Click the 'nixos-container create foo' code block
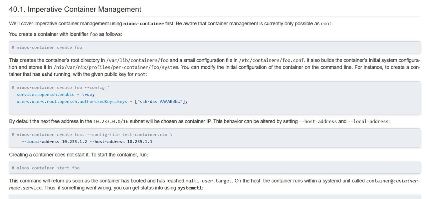The width and height of the screenshot is (426, 199). [215, 47]
